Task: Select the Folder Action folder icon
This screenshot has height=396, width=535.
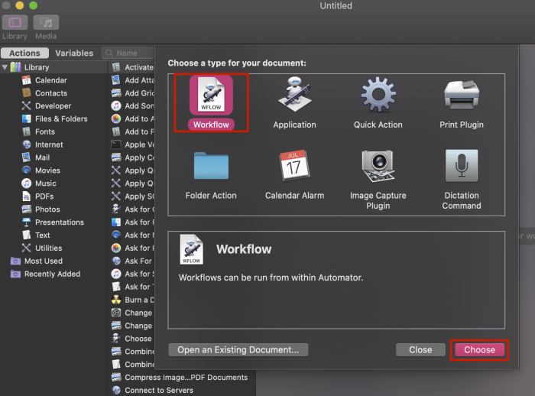Action: (x=211, y=166)
